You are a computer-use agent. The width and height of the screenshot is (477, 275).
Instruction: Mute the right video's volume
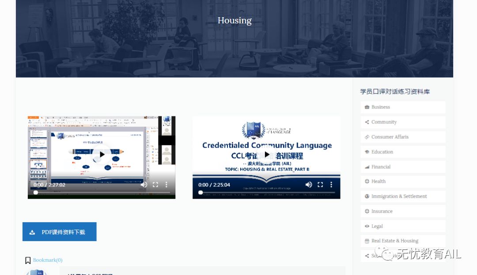pyautogui.click(x=308, y=185)
